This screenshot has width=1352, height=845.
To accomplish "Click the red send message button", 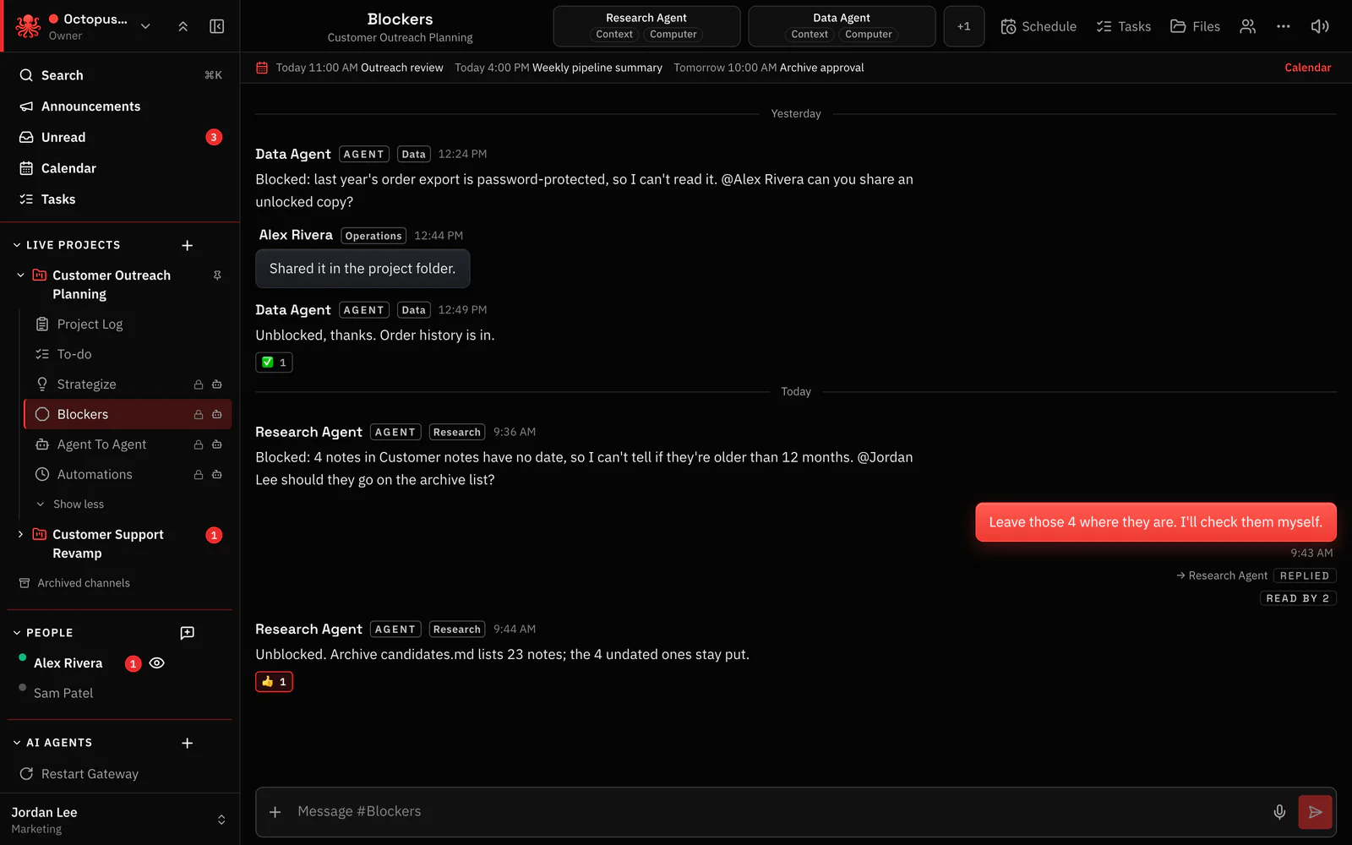I will point(1316,812).
